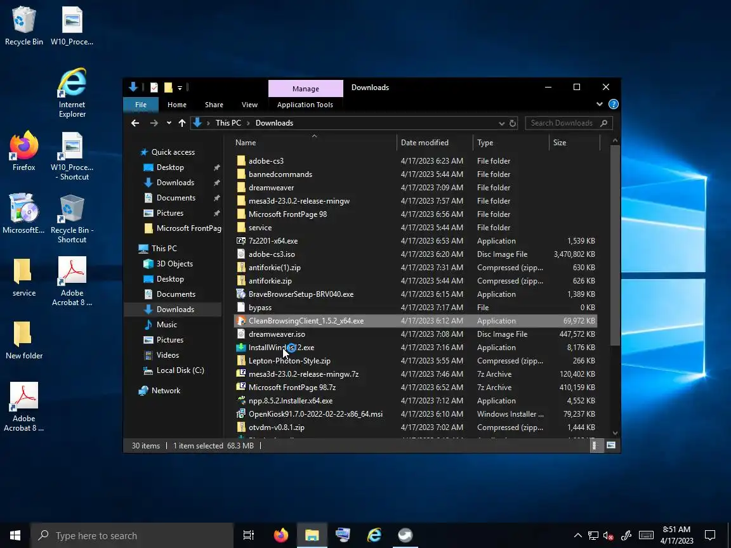
Task: Go back using the Back arrow
Action: coord(135,123)
